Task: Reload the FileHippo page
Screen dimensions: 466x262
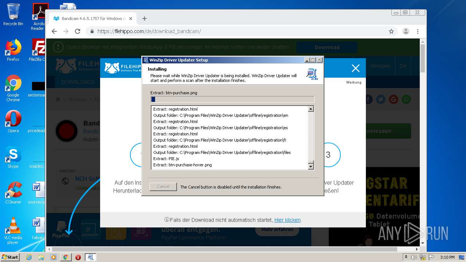Action: pyautogui.click(x=78, y=31)
